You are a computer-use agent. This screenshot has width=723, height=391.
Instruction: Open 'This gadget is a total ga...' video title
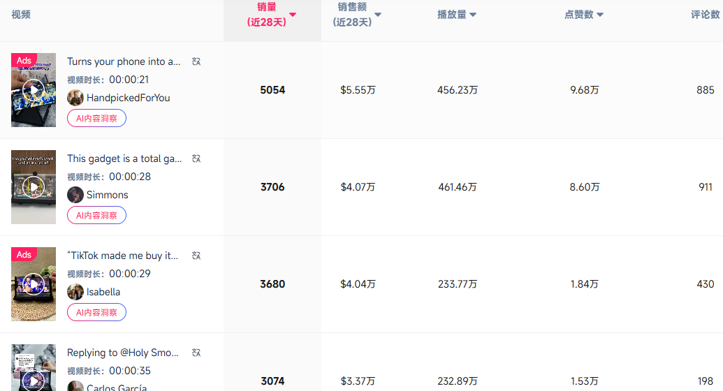point(124,158)
